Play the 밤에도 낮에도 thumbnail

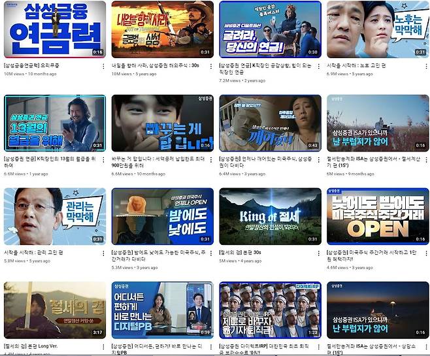tap(162, 216)
